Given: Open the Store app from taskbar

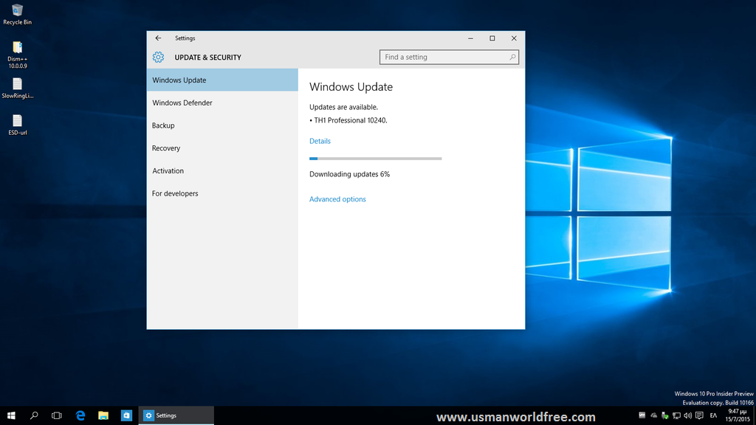Looking at the screenshot, I should coord(126,415).
